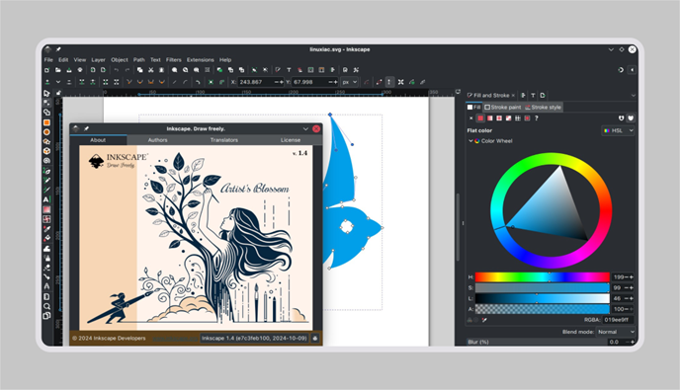The width and height of the screenshot is (680, 390).
Task: Collapse the Color Wheel section
Action: click(x=470, y=141)
